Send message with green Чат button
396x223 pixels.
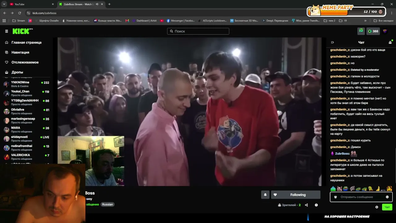tap(387, 207)
